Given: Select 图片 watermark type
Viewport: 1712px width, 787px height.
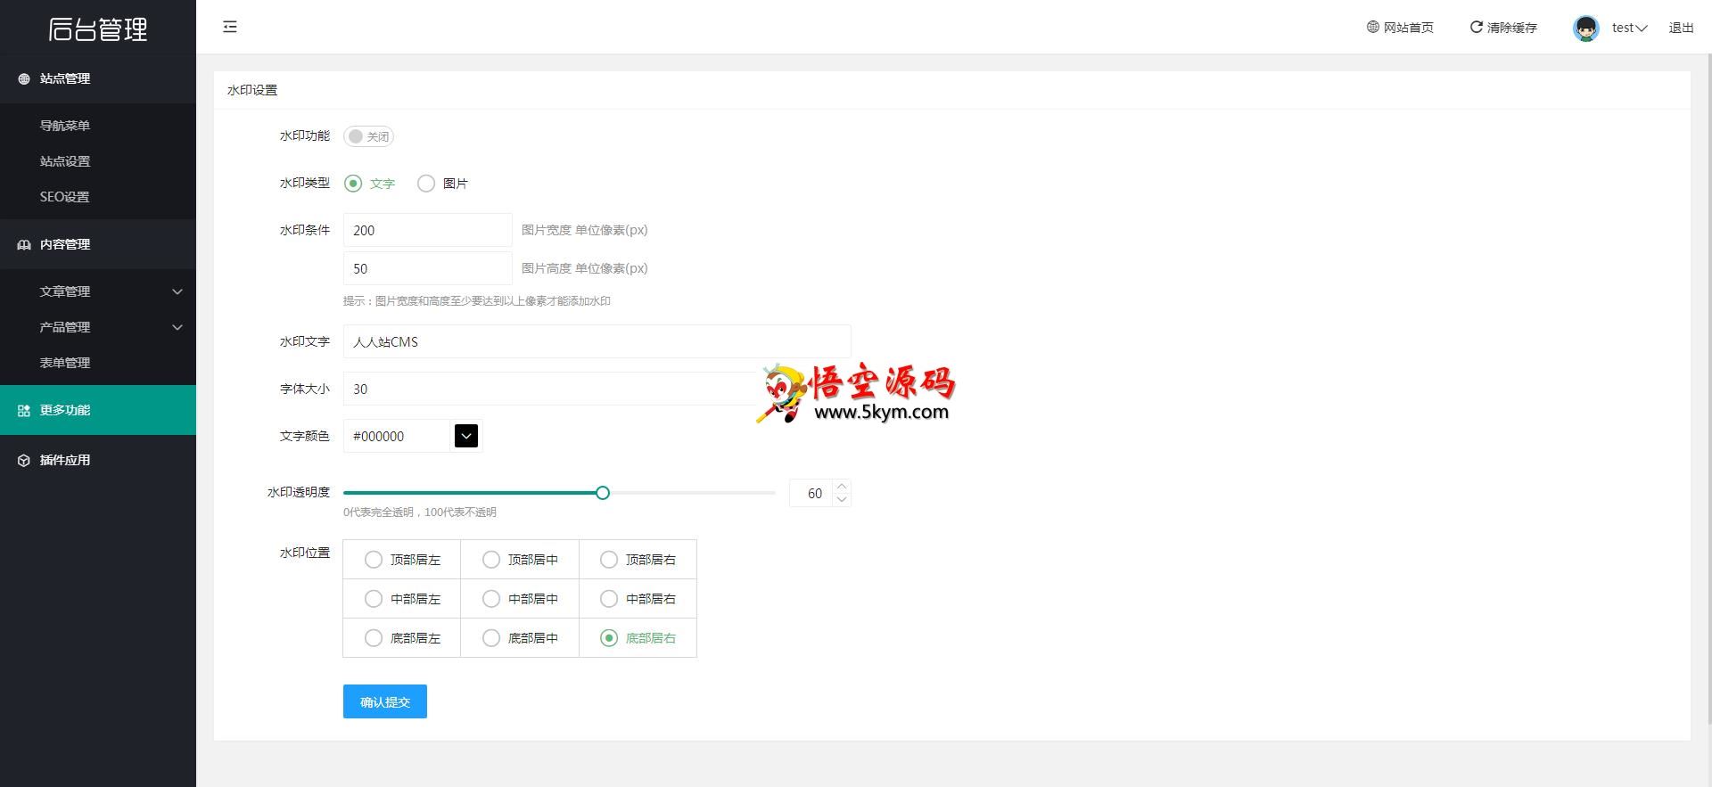Looking at the screenshot, I should click(442, 184).
